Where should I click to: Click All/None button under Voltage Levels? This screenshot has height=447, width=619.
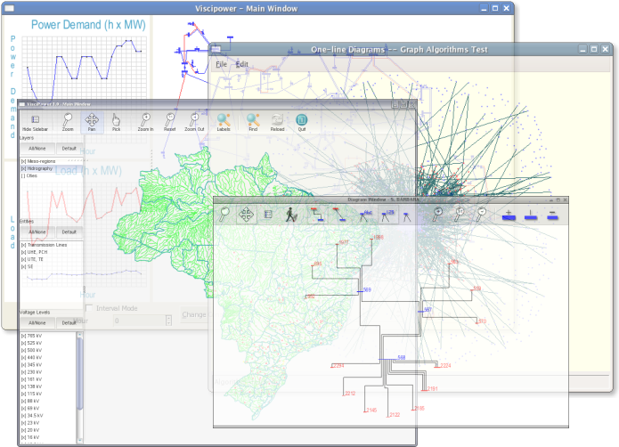[37, 322]
